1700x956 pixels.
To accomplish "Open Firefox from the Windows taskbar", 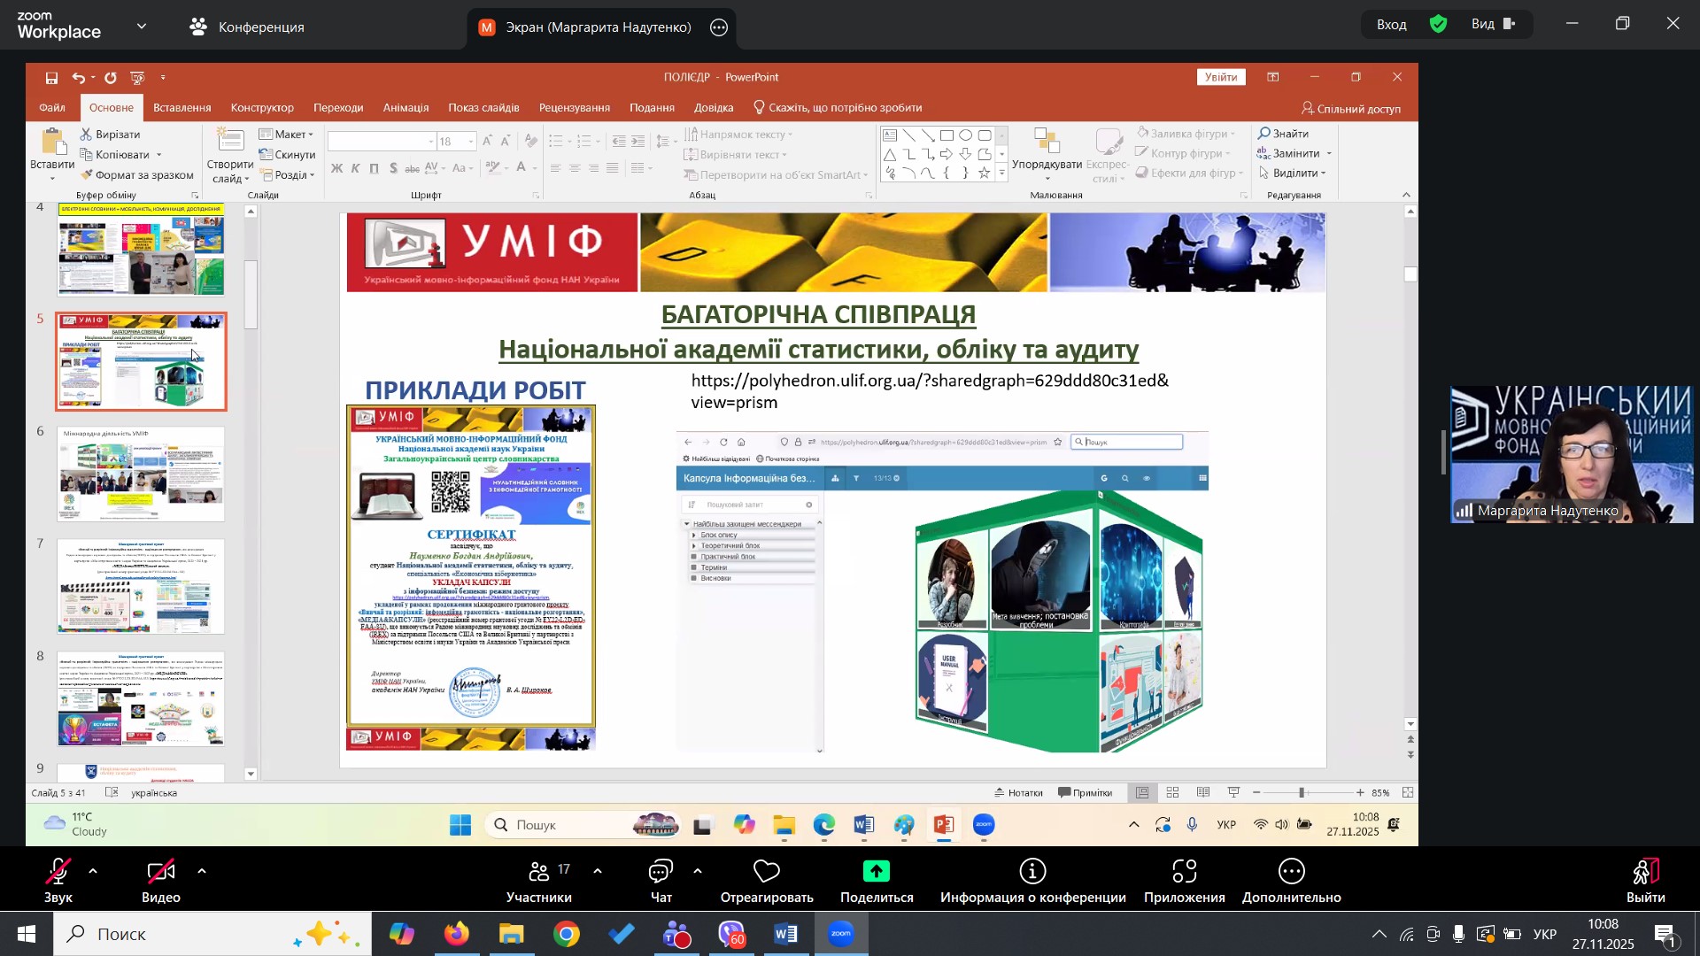I will [x=457, y=934].
